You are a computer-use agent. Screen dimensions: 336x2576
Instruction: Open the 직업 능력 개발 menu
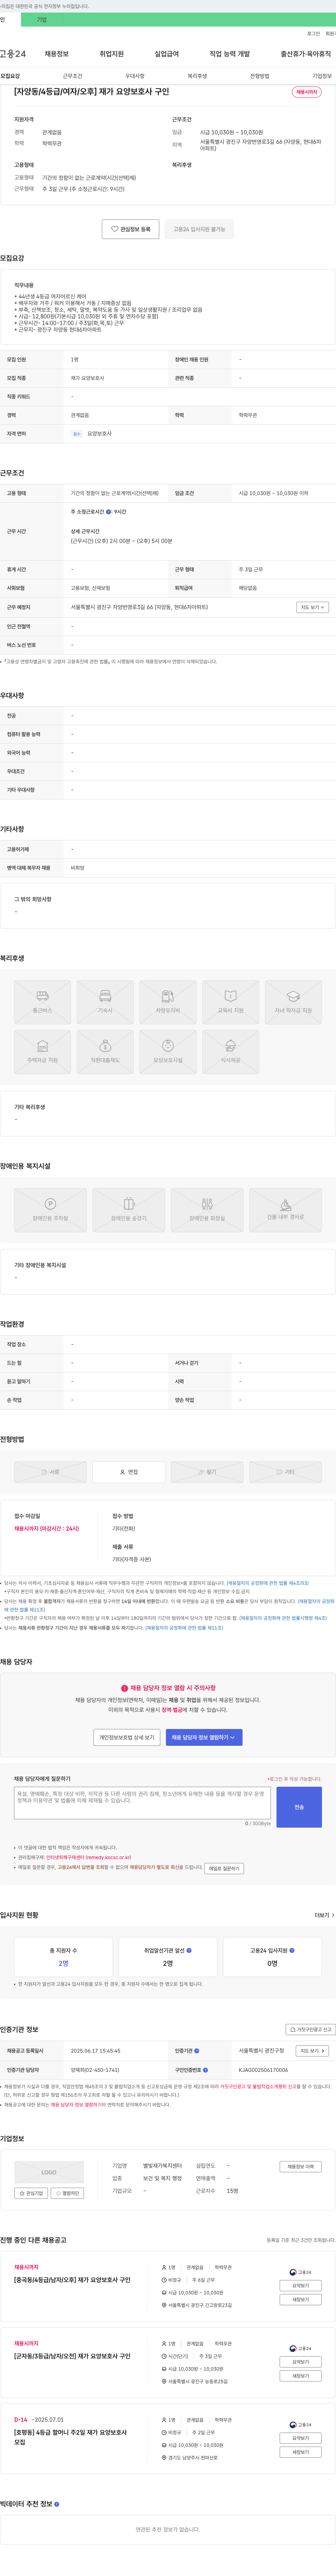click(x=230, y=54)
